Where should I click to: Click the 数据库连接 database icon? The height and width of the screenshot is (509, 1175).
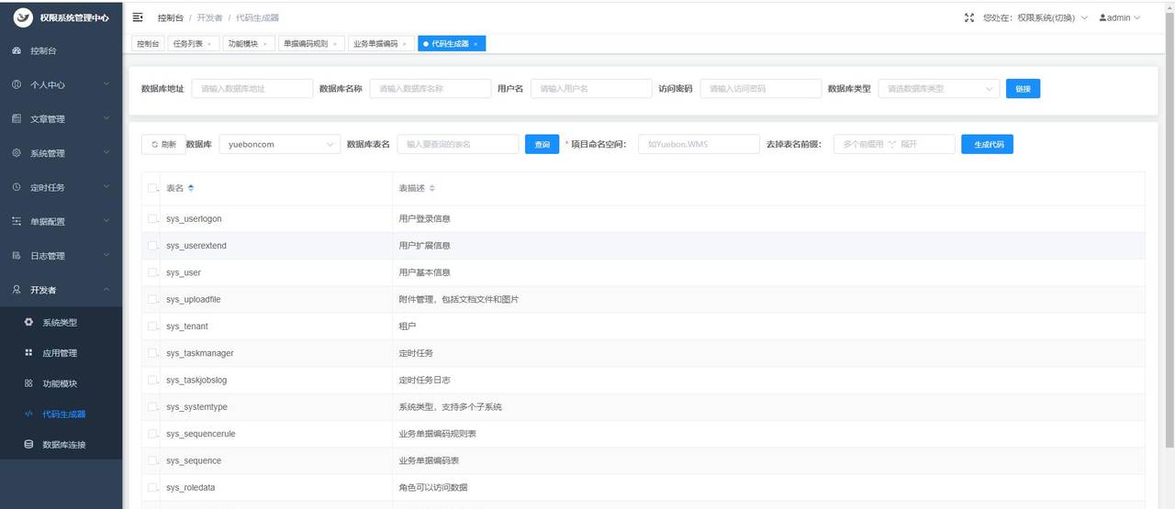[28, 444]
